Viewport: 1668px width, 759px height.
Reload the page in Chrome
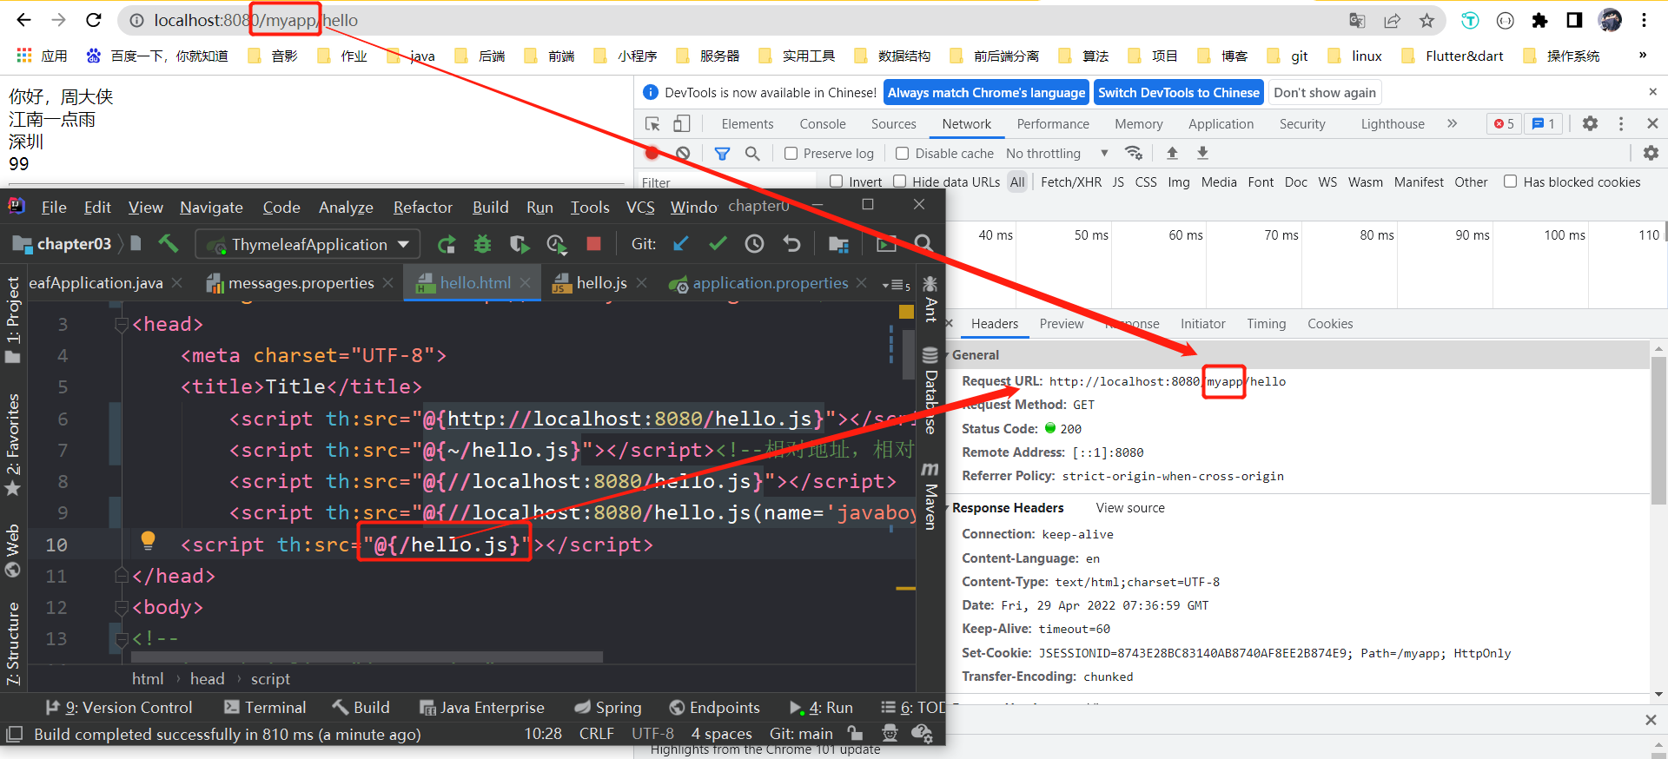coord(94,20)
